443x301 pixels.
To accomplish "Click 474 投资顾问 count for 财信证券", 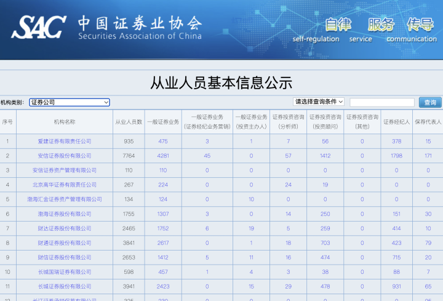I will 325,257.
